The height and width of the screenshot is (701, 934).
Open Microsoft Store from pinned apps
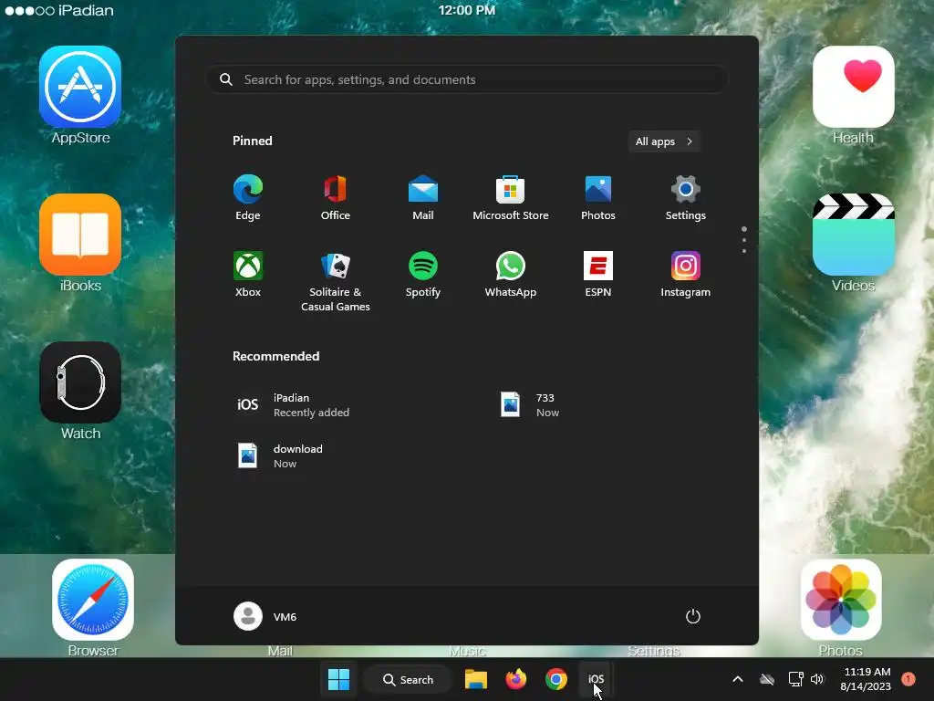[511, 198]
